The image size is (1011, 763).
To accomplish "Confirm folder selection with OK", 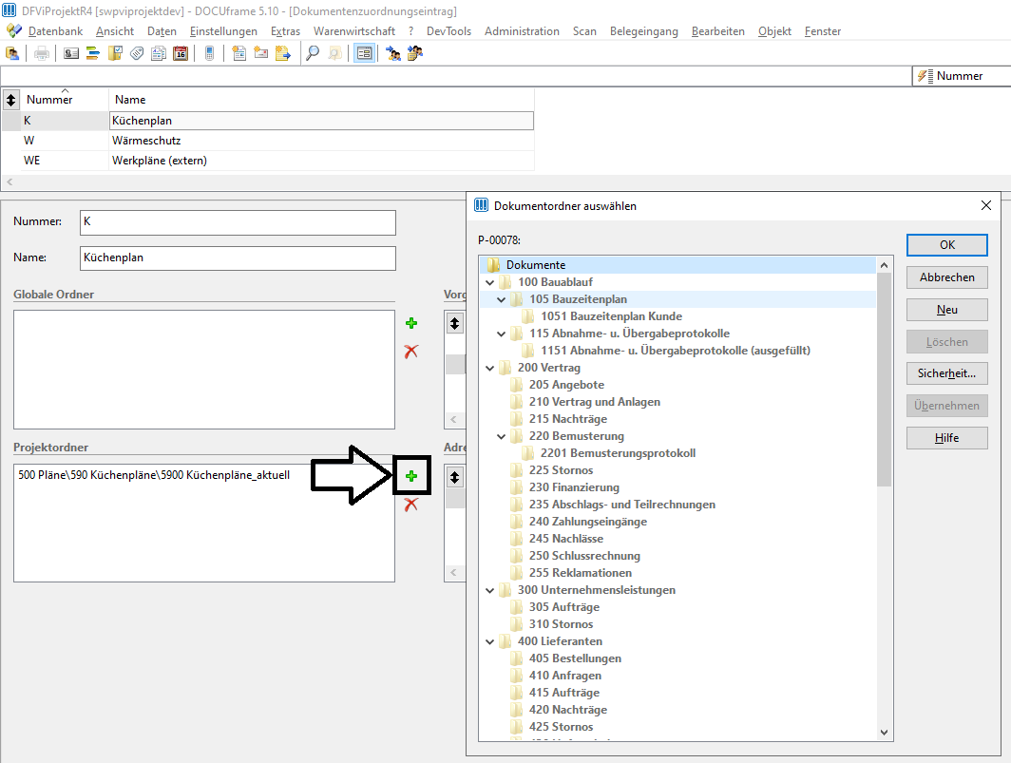I will tap(946, 245).
